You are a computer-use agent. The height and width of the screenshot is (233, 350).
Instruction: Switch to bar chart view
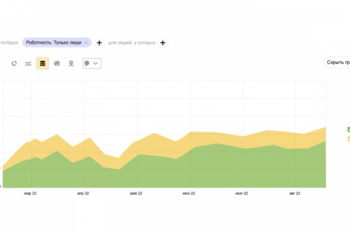57,64
